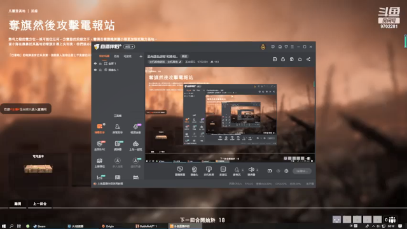Open the shirt skin icon in the title bar
The image size is (407, 229).
286,46
